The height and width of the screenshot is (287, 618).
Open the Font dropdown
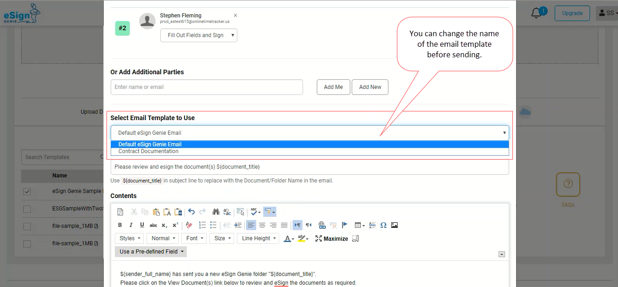coord(194,238)
